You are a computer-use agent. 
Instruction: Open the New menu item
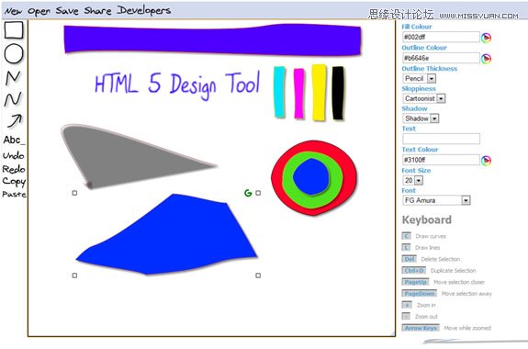coord(13,11)
